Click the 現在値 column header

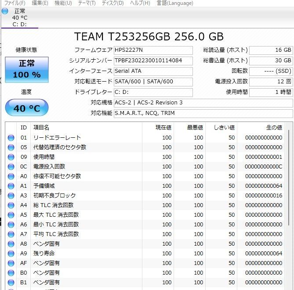158,128
